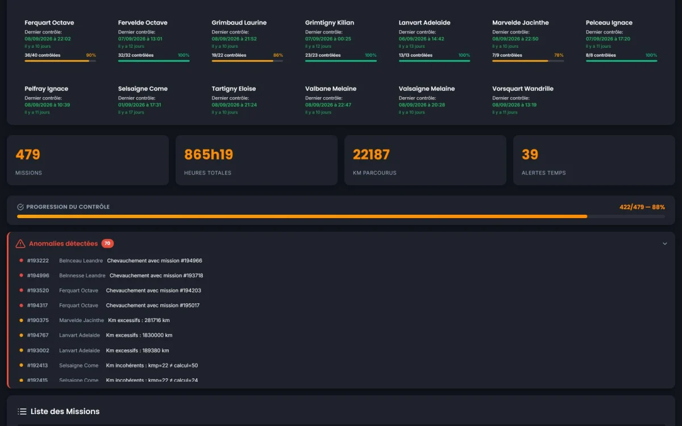Viewport: 682px width, 426px height.
Task: Open the Ferquart Octave card title
Action: 49,23
